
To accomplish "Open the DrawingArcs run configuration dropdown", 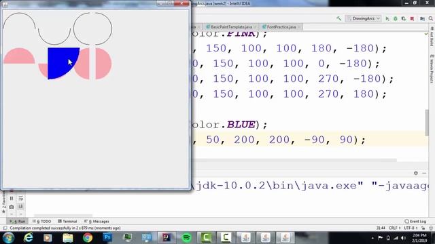I will (363, 18).
